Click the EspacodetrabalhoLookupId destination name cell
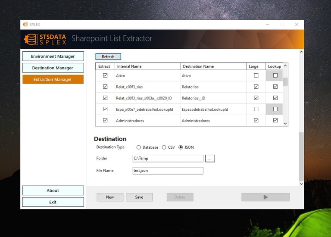331x237 pixels. pyautogui.click(x=213, y=109)
